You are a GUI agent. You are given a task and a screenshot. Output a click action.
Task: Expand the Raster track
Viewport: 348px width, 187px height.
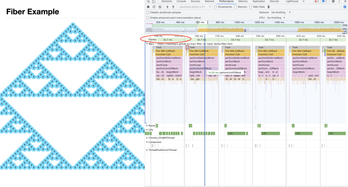pos(147,126)
